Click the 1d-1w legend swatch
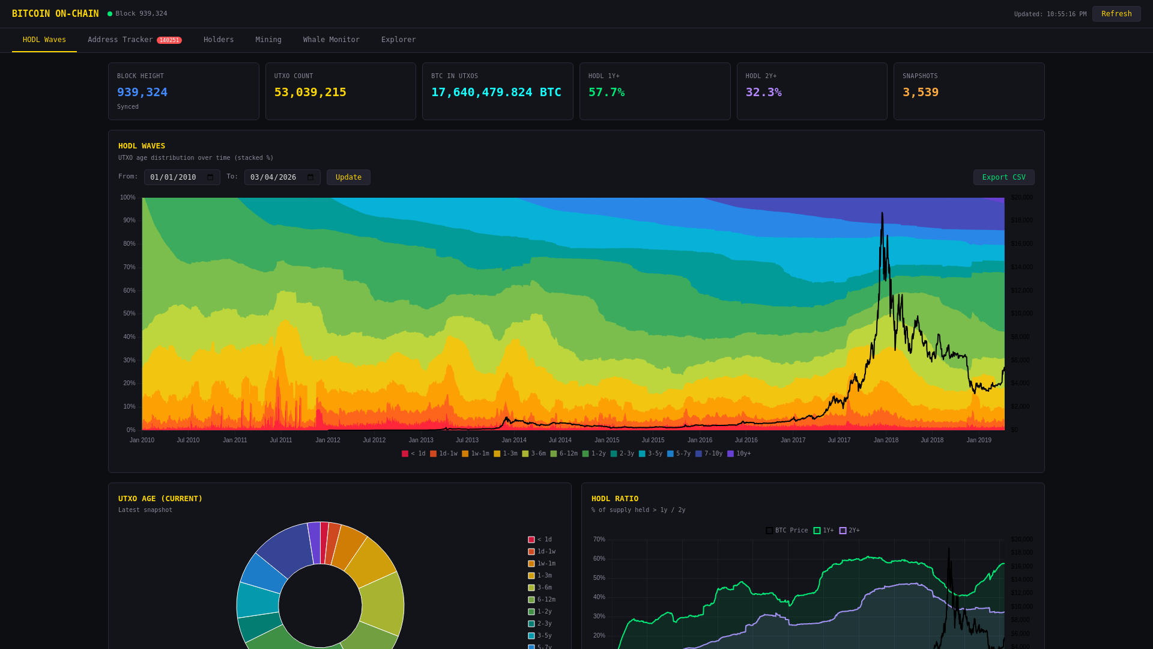The width and height of the screenshot is (1153, 649). tap(433, 454)
